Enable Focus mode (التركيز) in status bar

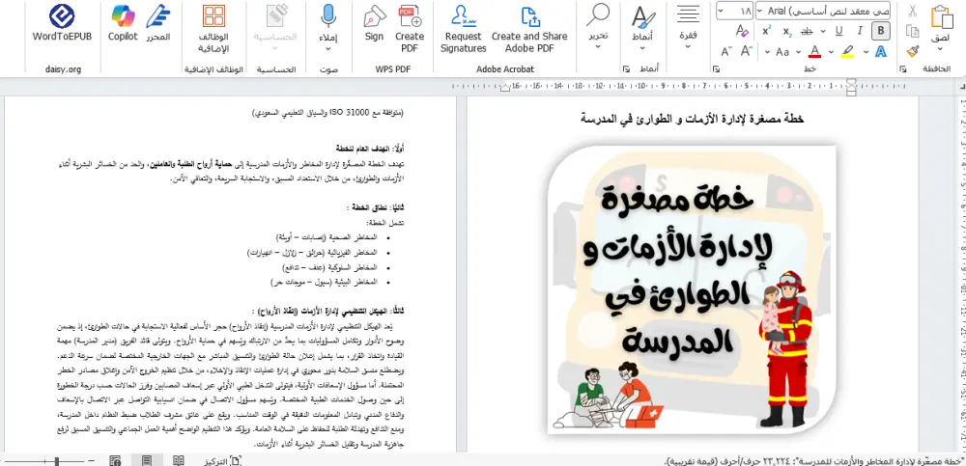[x=223, y=460]
